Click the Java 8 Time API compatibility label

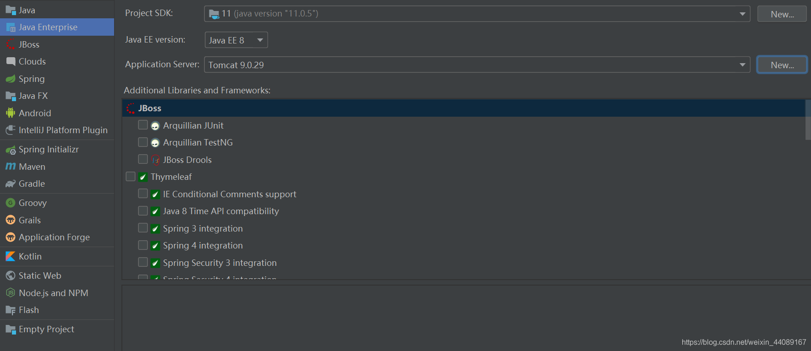[x=221, y=211]
